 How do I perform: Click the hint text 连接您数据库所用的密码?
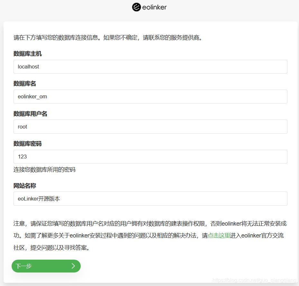[x=44, y=170]
